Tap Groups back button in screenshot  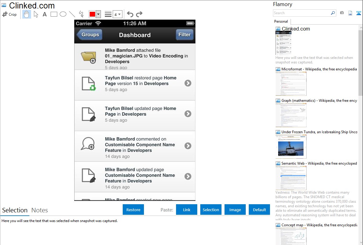(90, 35)
